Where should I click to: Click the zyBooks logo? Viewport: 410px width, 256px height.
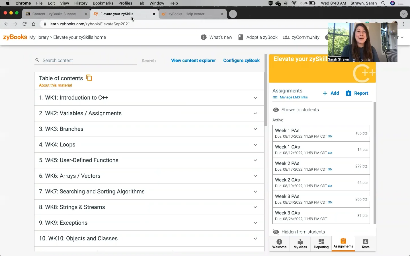point(15,37)
